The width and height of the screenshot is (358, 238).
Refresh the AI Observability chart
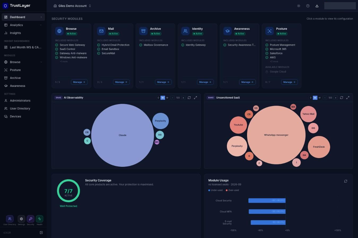[x=189, y=98]
